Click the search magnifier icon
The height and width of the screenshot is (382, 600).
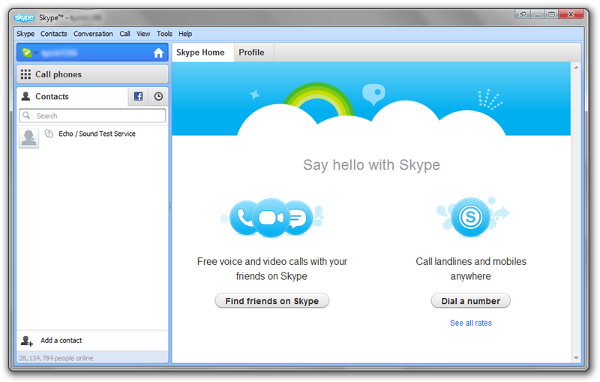tap(26, 116)
